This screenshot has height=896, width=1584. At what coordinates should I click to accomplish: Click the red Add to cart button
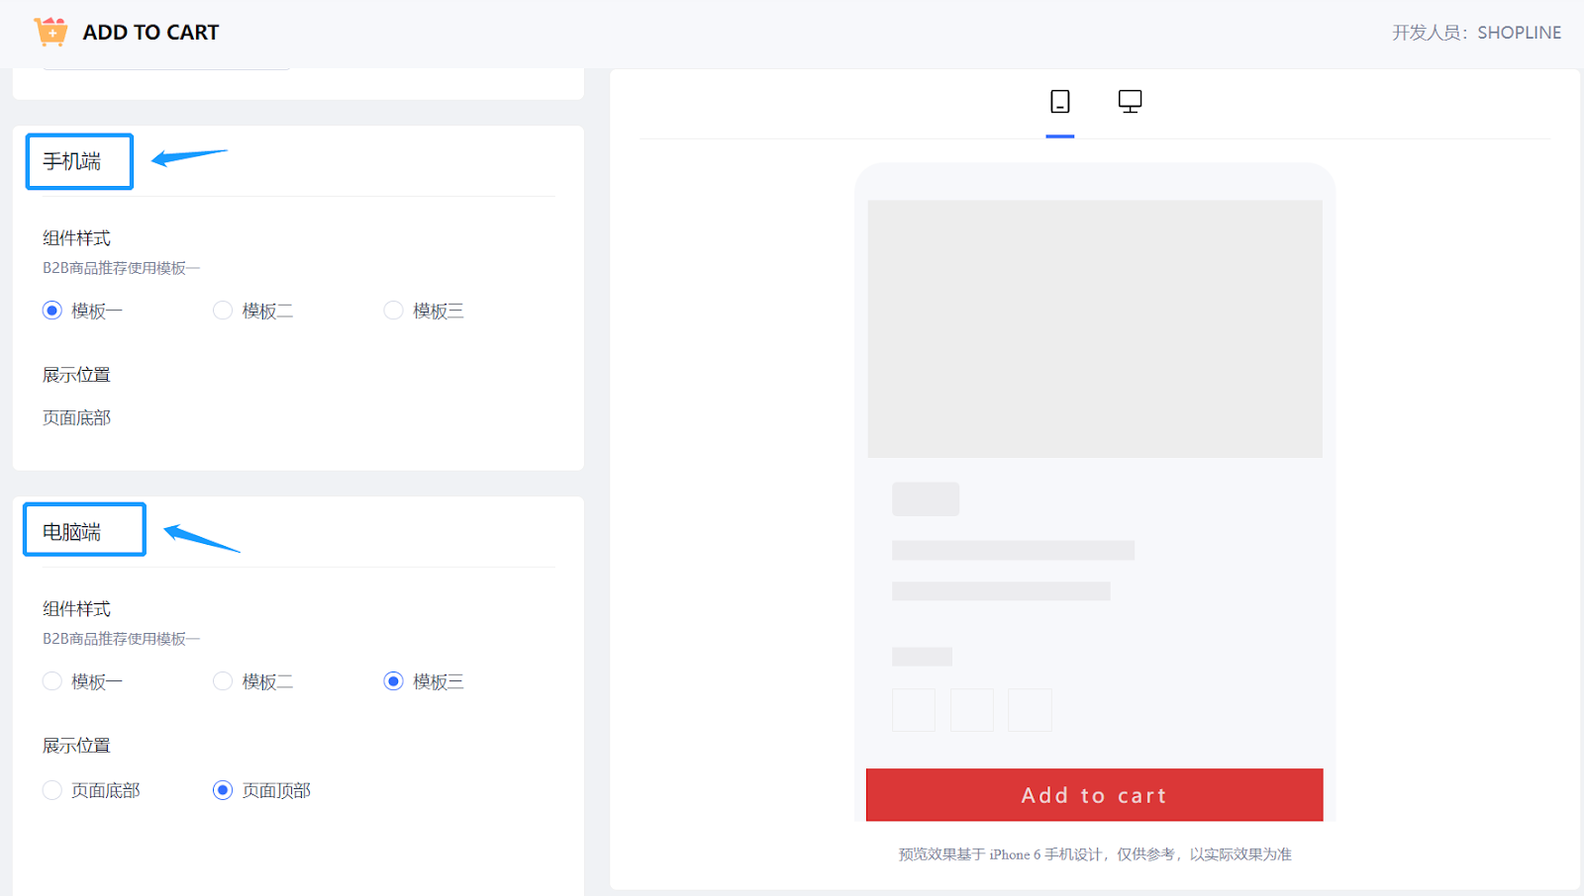click(x=1094, y=795)
